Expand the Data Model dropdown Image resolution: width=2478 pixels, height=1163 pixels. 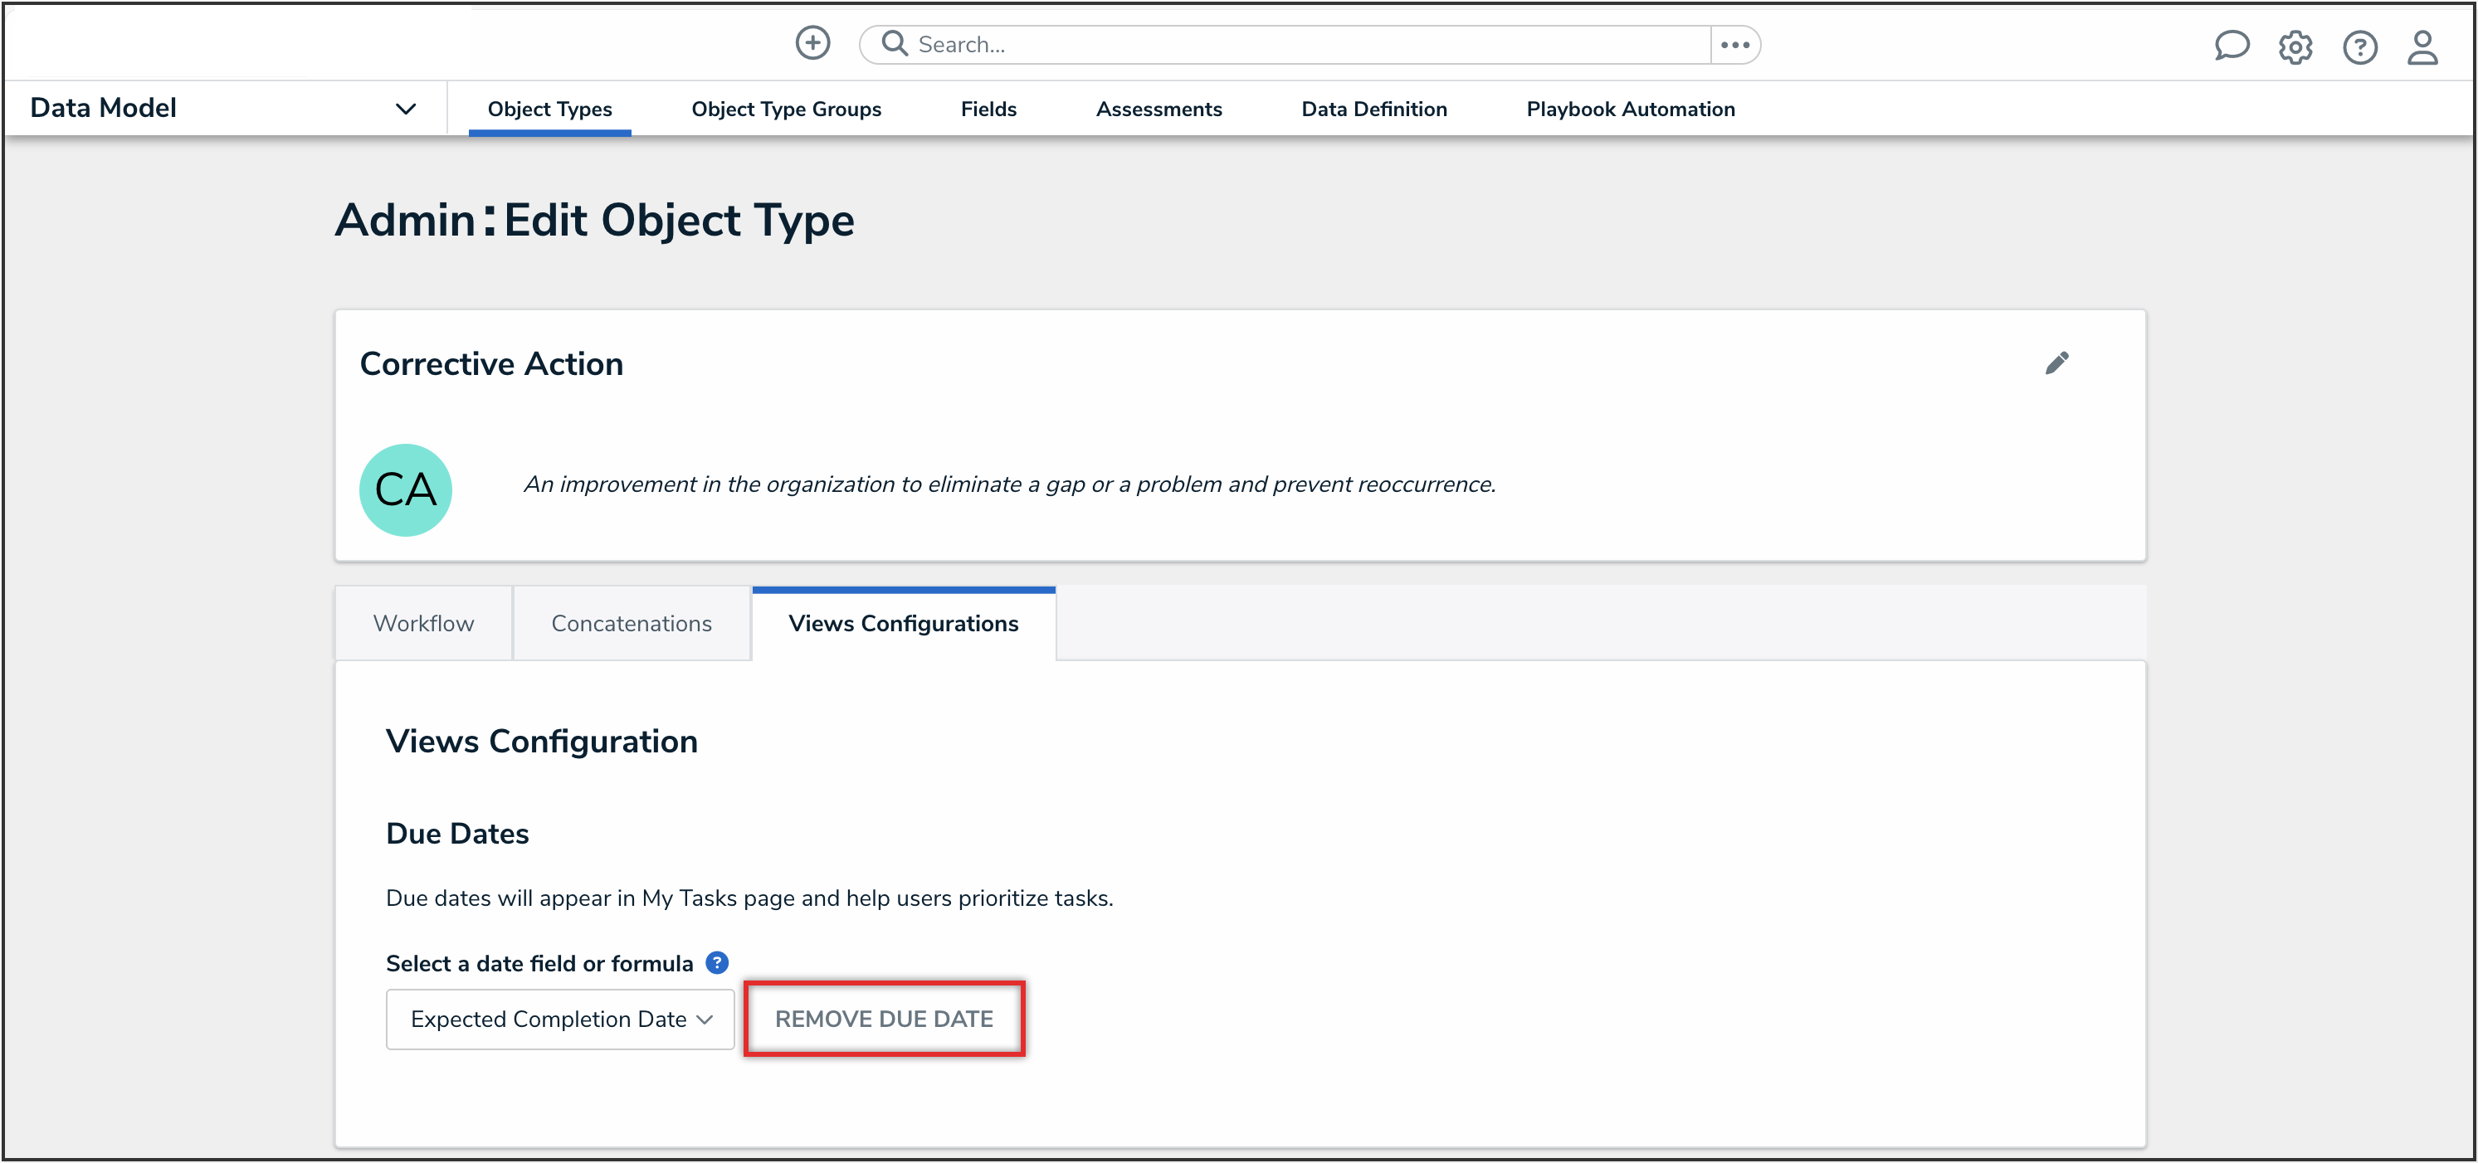[405, 109]
